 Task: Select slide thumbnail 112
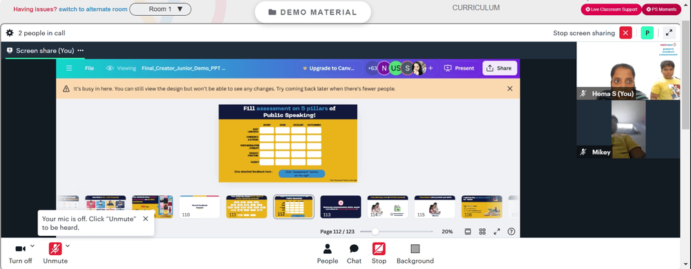[294, 207]
